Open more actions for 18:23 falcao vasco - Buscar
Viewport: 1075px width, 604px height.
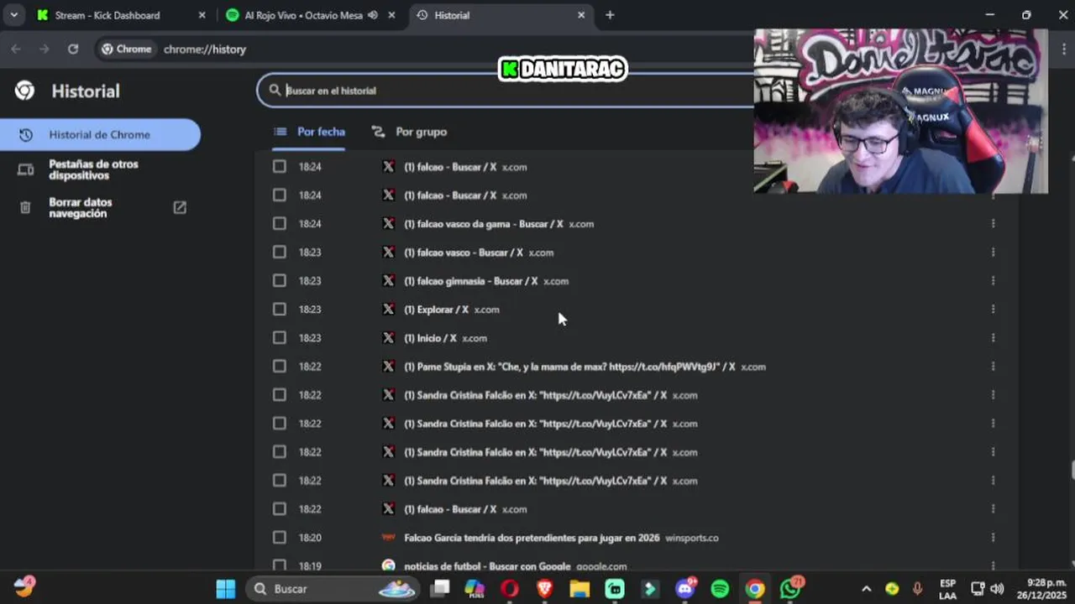click(993, 253)
